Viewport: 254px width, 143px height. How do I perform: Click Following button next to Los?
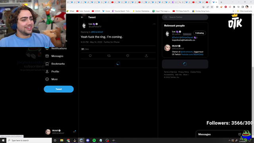point(199,33)
